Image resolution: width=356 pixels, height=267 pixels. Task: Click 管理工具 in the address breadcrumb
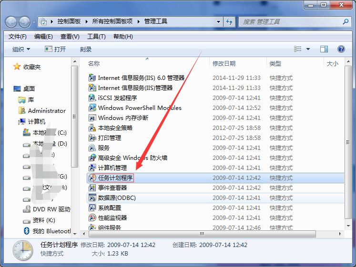pyautogui.click(x=156, y=21)
